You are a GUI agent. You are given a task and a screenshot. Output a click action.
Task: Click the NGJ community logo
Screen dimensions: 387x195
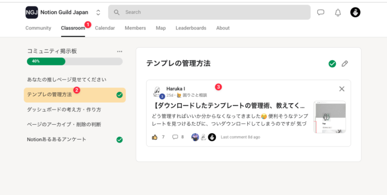32,12
